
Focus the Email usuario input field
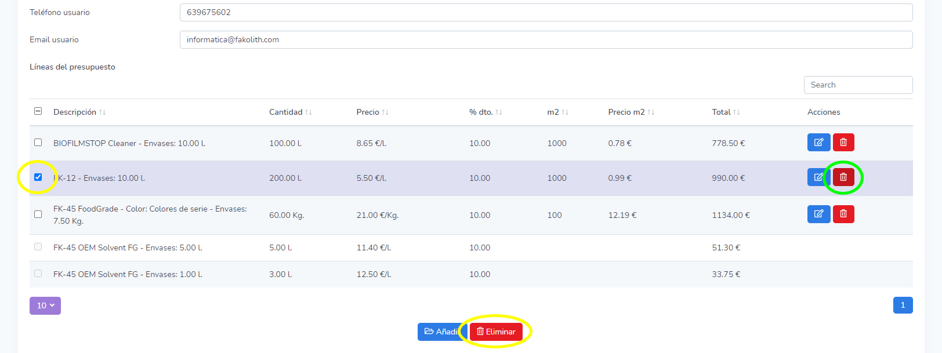coord(546,39)
